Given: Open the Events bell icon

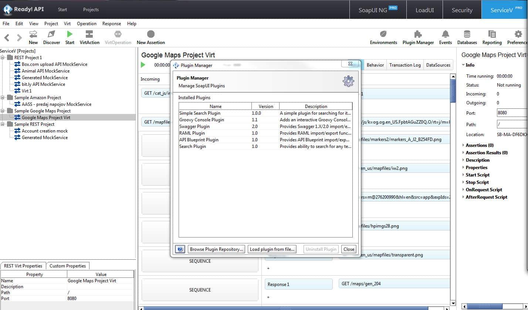Looking at the screenshot, I should (445, 34).
